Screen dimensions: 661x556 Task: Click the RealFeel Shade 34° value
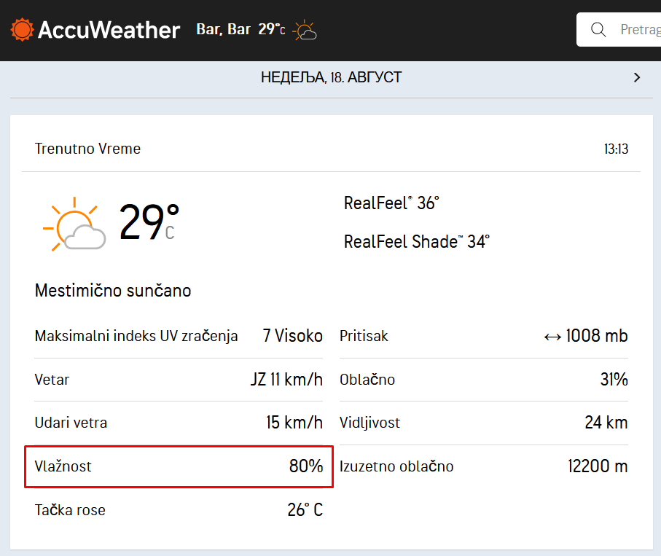[417, 242]
